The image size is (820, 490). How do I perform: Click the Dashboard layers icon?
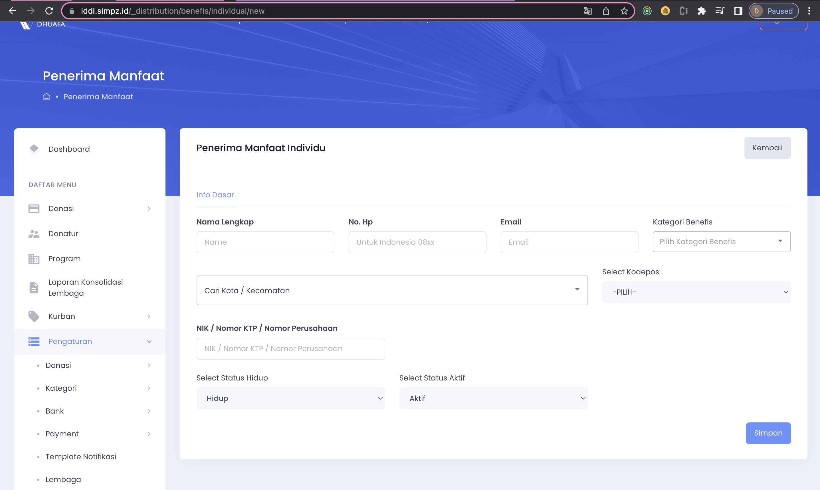coord(34,149)
